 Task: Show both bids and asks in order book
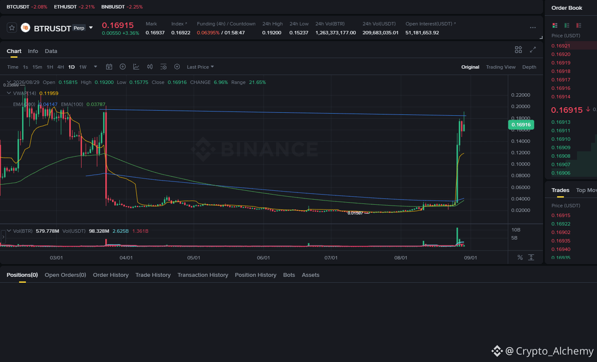[555, 25]
